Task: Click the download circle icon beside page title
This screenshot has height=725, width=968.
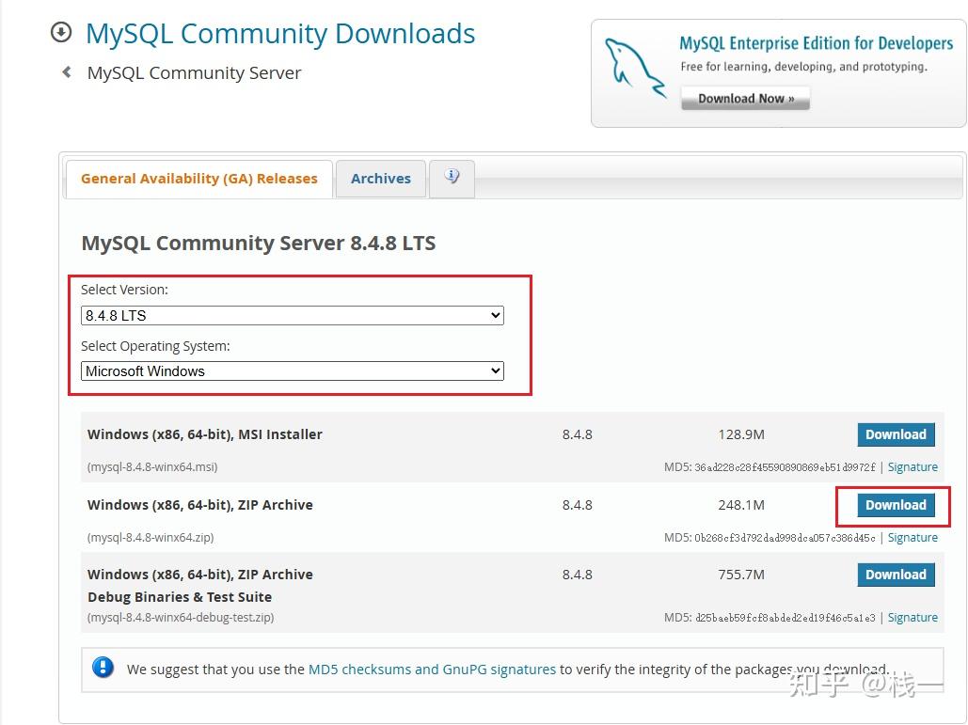Action: [x=61, y=32]
